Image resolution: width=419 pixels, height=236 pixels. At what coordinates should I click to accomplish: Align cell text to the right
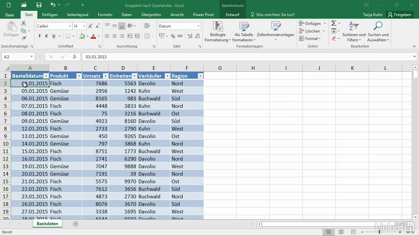[x=122, y=36]
